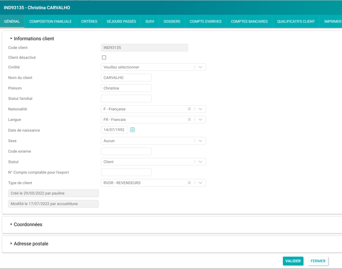342x269 pixels.
Task: Open the Statut dropdown list
Action: 201,162
